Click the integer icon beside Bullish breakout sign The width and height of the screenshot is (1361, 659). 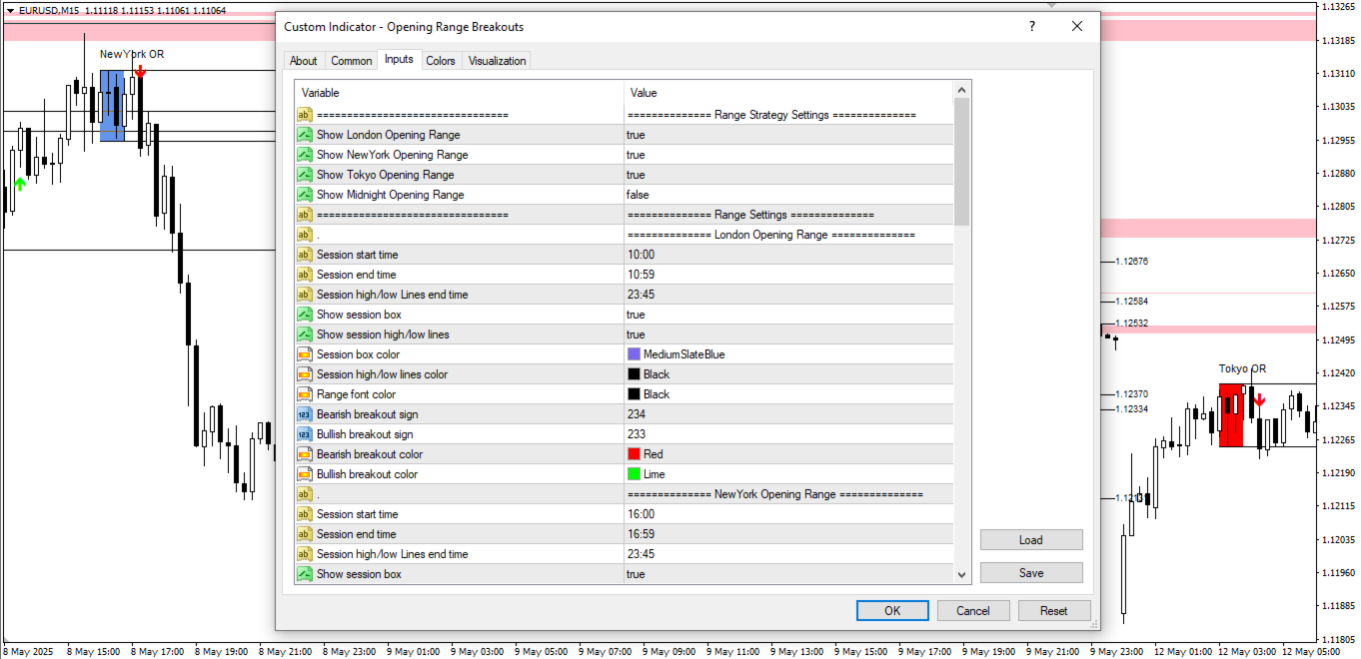point(305,434)
